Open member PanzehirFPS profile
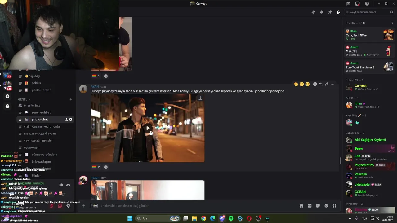The width and height of the screenshot is (397, 223). (370, 166)
